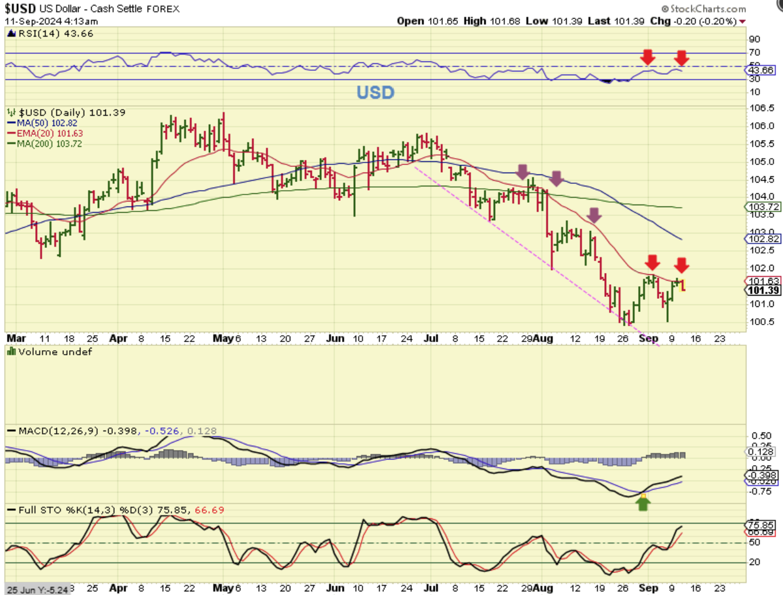The width and height of the screenshot is (783, 595).
Task: Click the 101.63 price tag on right axis
Action: click(x=764, y=281)
